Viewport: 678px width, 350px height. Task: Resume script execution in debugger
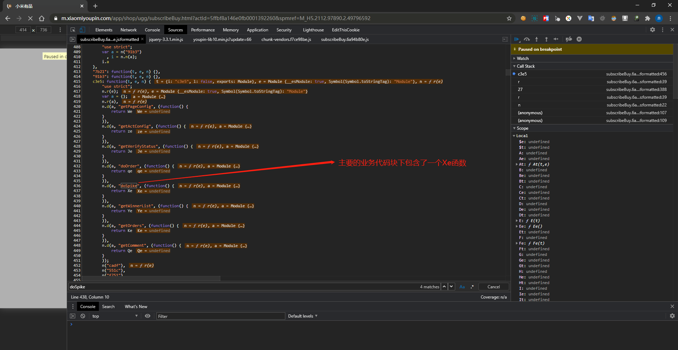pyautogui.click(x=517, y=39)
